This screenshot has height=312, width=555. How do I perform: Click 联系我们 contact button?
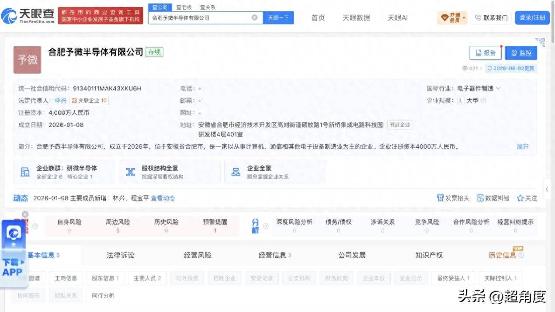pyautogui.click(x=491, y=17)
